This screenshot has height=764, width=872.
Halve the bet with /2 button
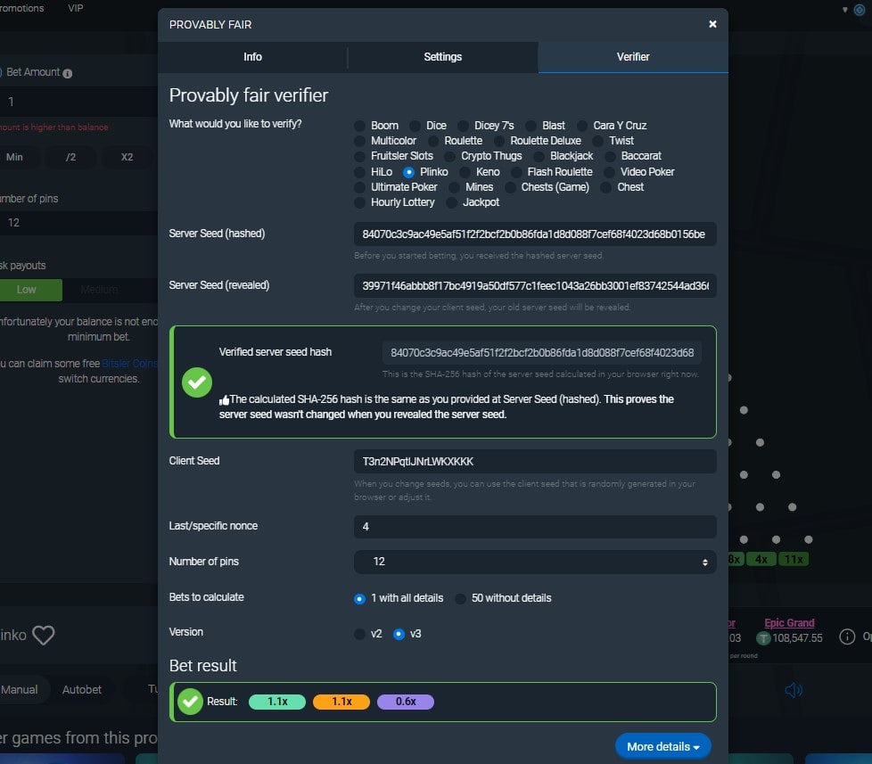coord(70,157)
